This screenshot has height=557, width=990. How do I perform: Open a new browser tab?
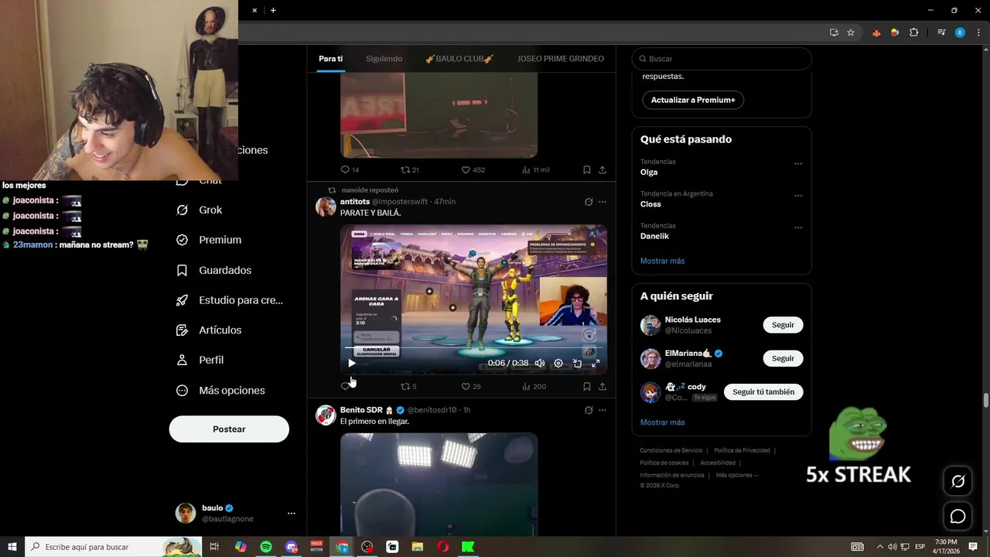[x=273, y=10]
